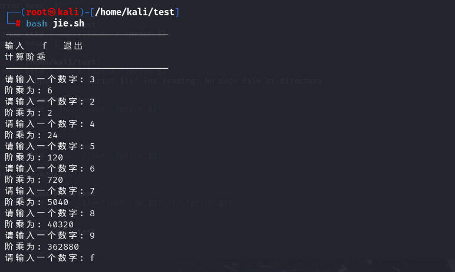This screenshot has height=272, width=455.
Task: Click the jie.sh script filename
Action: tap(68, 23)
